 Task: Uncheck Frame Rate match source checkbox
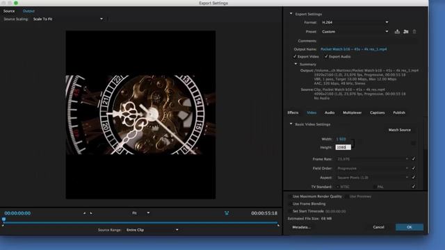click(413, 159)
